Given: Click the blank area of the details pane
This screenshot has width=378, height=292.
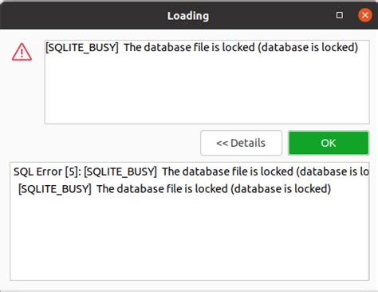Looking at the screenshot, I should tap(189, 238).
